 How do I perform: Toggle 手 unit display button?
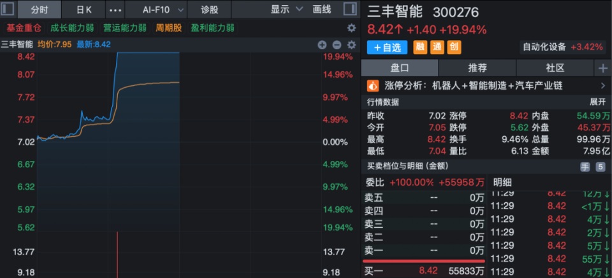tap(585, 167)
